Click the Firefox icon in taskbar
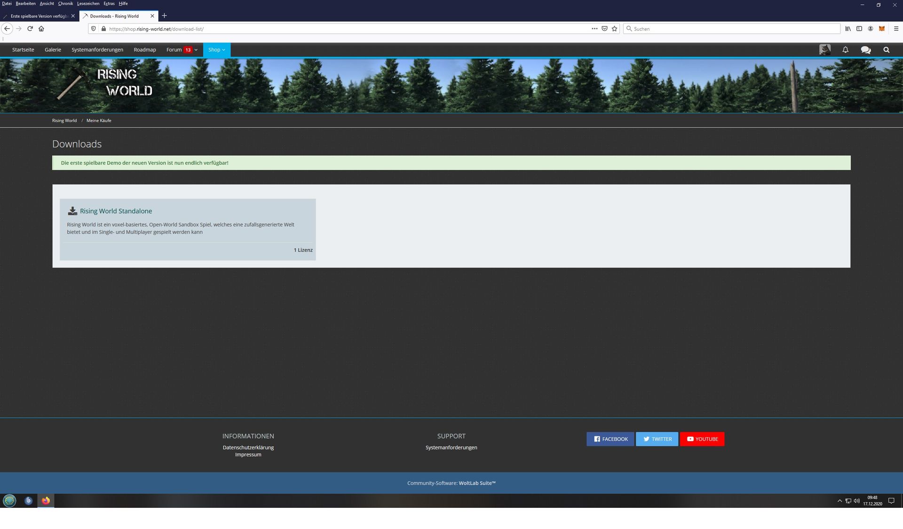 pyautogui.click(x=46, y=501)
